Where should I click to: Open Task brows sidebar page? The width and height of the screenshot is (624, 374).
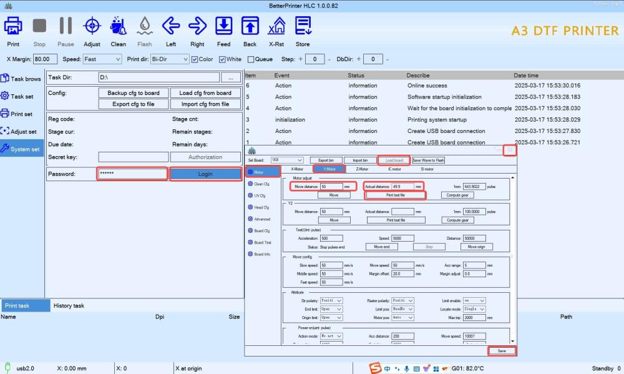pyautogui.click(x=21, y=79)
